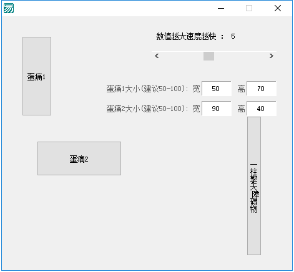This screenshot has height=272, width=294.
Task: Click the speed scrollbar thumb
Action: pos(208,56)
